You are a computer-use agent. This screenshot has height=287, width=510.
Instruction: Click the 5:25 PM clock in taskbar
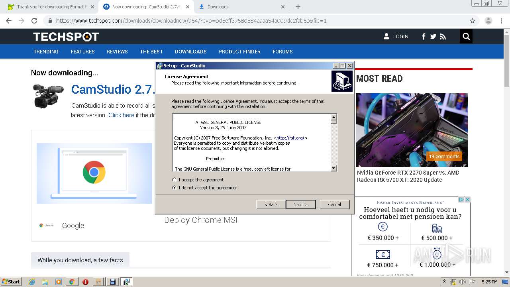[489, 282]
